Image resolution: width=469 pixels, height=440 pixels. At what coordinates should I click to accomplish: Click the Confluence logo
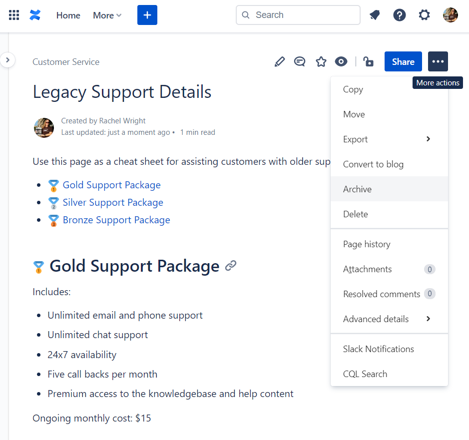tap(34, 15)
